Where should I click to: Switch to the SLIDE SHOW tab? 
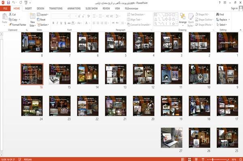[92, 8]
